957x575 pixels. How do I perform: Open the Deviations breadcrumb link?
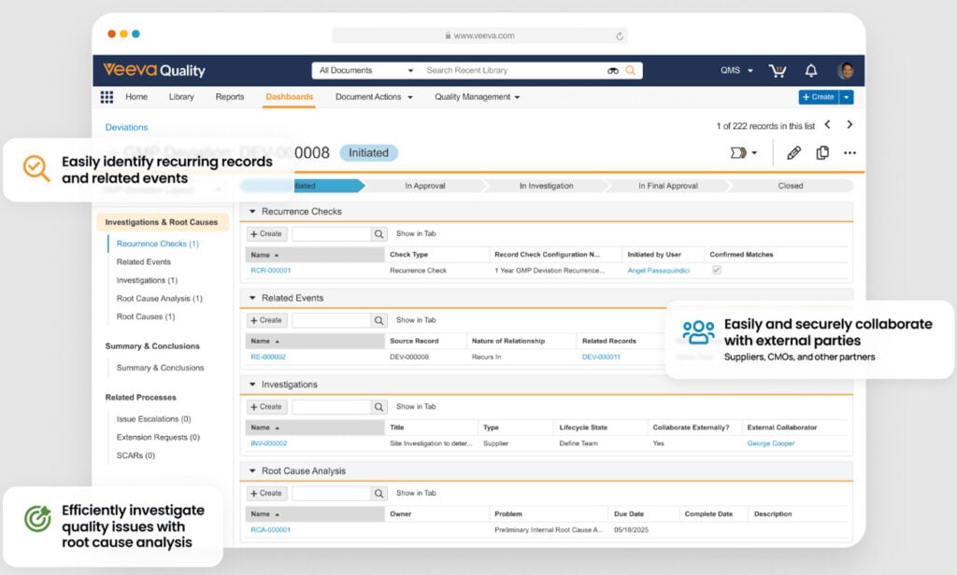click(126, 128)
